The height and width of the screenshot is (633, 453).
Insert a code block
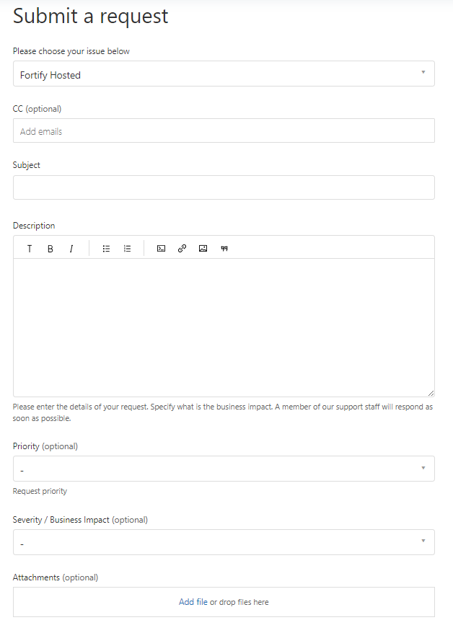tap(161, 249)
